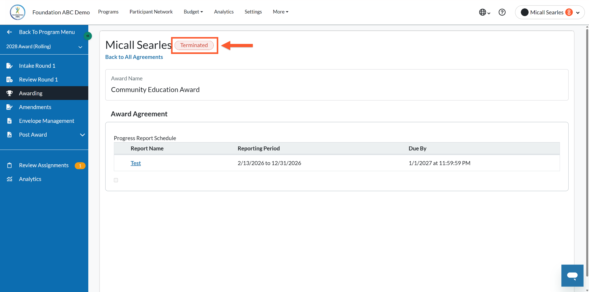Select the Awarding sidebar item

coord(44,93)
